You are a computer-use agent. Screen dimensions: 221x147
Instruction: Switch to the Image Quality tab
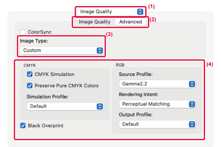(95, 22)
